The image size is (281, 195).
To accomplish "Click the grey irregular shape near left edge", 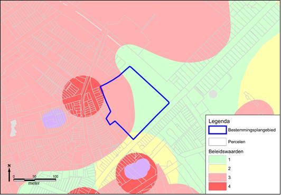I will pos(13,128).
